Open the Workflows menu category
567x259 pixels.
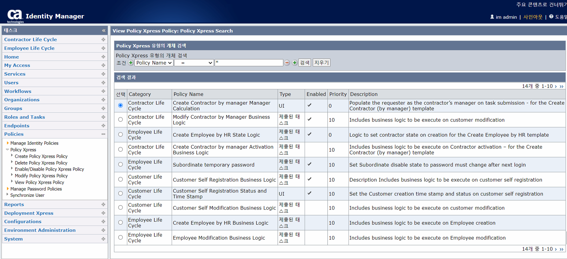[x=18, y=91]
